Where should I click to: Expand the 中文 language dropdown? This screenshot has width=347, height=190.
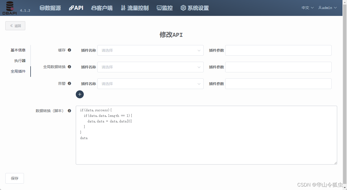pyautogui.click(x=307, y=8)
